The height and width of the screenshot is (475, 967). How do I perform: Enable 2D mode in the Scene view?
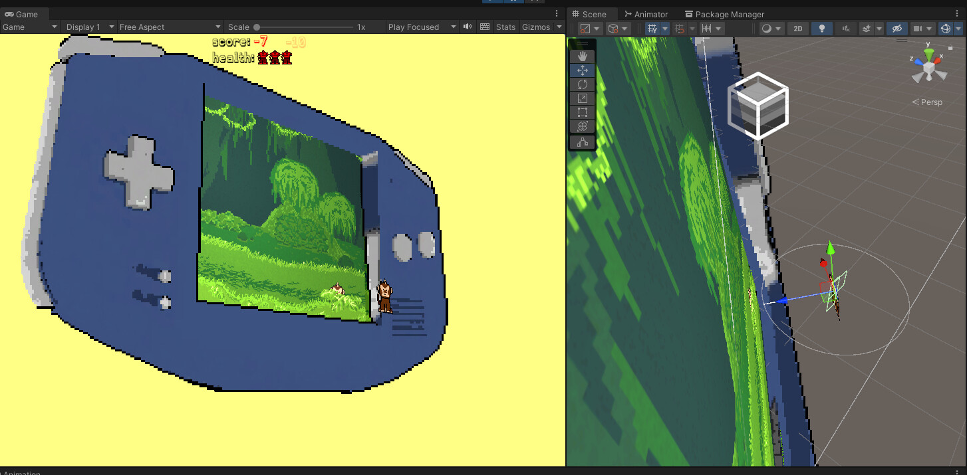797,28
